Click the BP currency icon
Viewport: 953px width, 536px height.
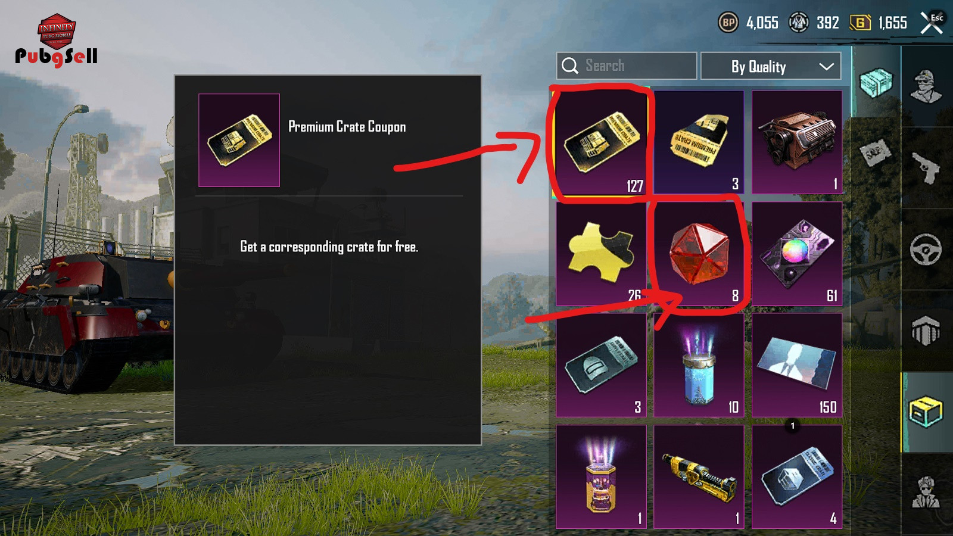[728, 23]
